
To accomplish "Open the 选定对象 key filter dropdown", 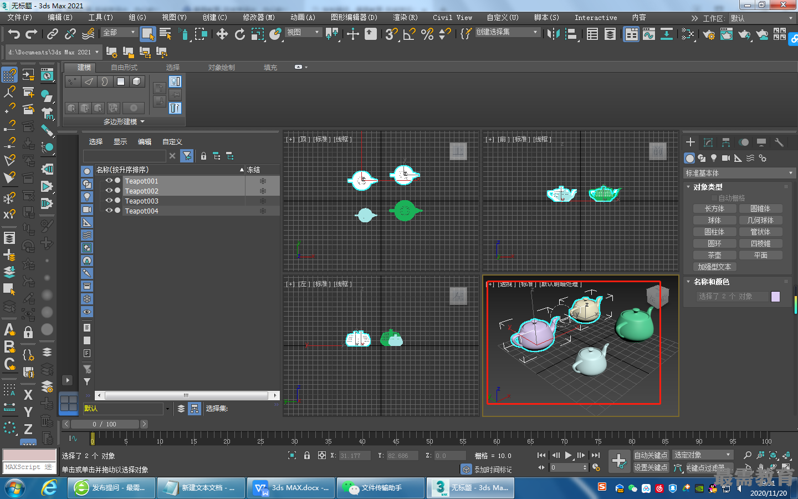I will pos(703,455).
